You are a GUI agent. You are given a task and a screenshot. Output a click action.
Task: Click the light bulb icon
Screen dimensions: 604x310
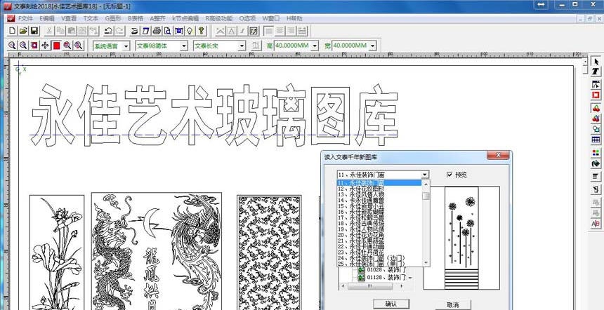point(190,31)
